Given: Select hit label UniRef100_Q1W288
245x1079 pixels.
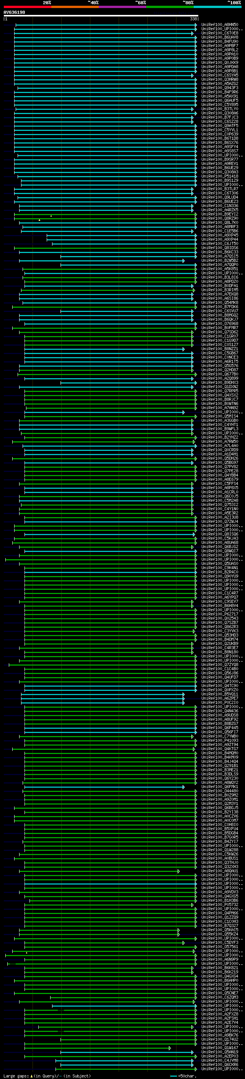Looking at the screenshot, I should (x=220, y=850).
